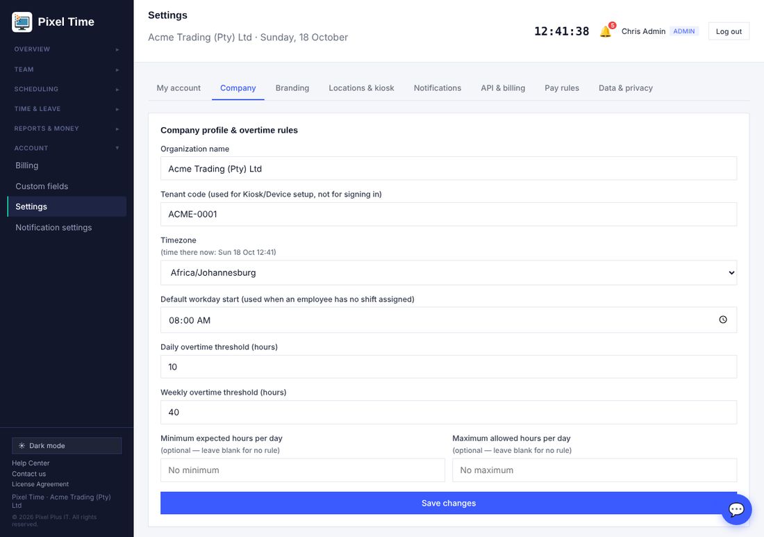Image resolution: width=764 pixels, height=537 pixels.
Task: Expand the Team sidebar section
Action: tap(67, 69)
